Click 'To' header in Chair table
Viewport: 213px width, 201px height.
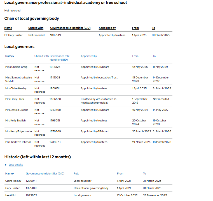click(x=153, y=28)
